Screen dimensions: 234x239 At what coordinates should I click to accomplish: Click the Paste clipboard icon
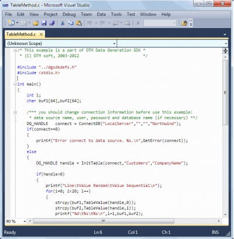(79, 23)
